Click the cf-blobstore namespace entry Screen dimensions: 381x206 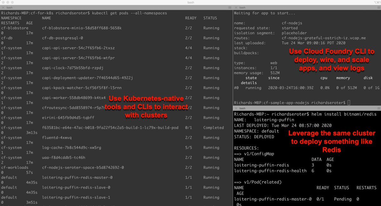click(15, 28)
